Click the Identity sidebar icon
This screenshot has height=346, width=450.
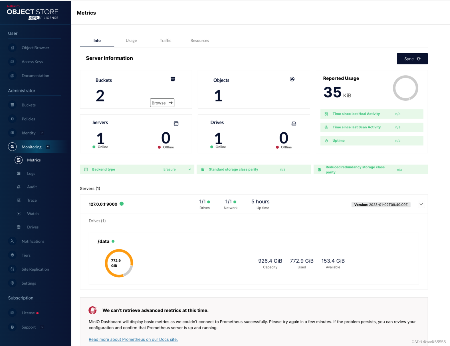point(12,133)
